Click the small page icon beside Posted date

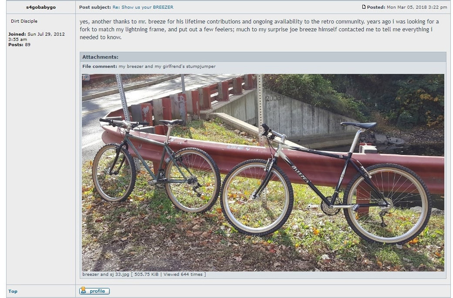tap(364, 7)
